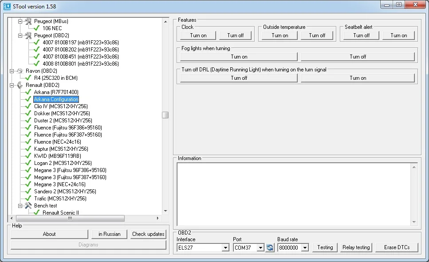Click the Peugeot (MBus) wrench icon
The width and height of the screenshot is (429, 262).
[x=28, y=21]
